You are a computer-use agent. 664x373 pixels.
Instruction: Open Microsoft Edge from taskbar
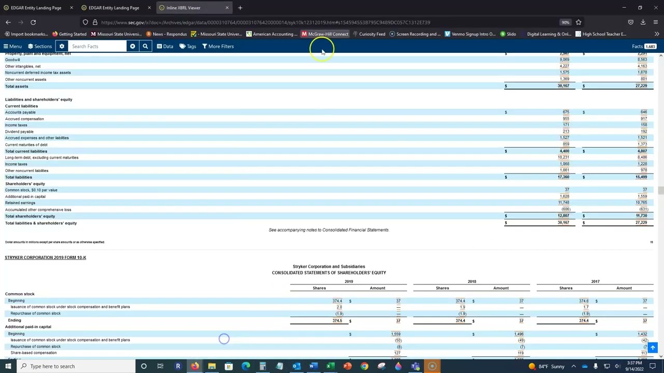(x=246, y=366)
